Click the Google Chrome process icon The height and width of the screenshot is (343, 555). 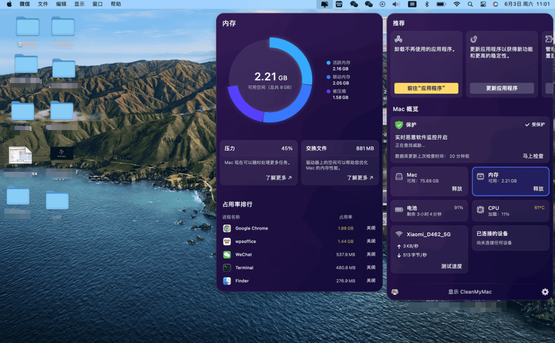click(227, 228)
